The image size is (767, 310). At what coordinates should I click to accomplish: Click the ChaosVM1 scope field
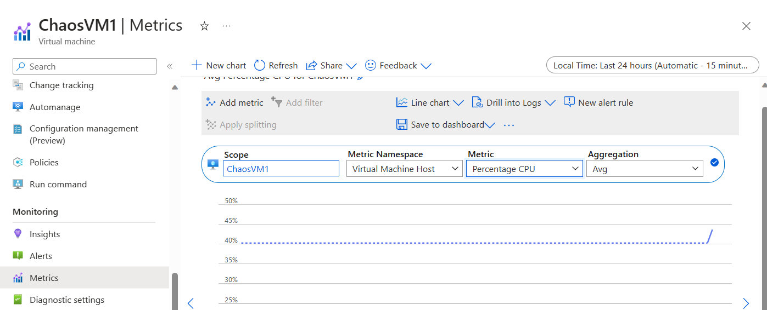click(x=282, y=169)
